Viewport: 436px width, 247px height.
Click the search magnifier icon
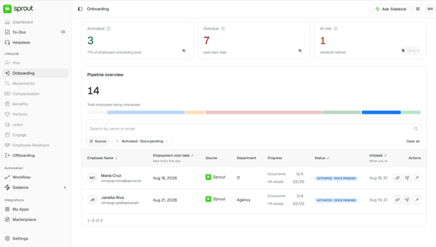pyautogui.click(x=416, y=129)
